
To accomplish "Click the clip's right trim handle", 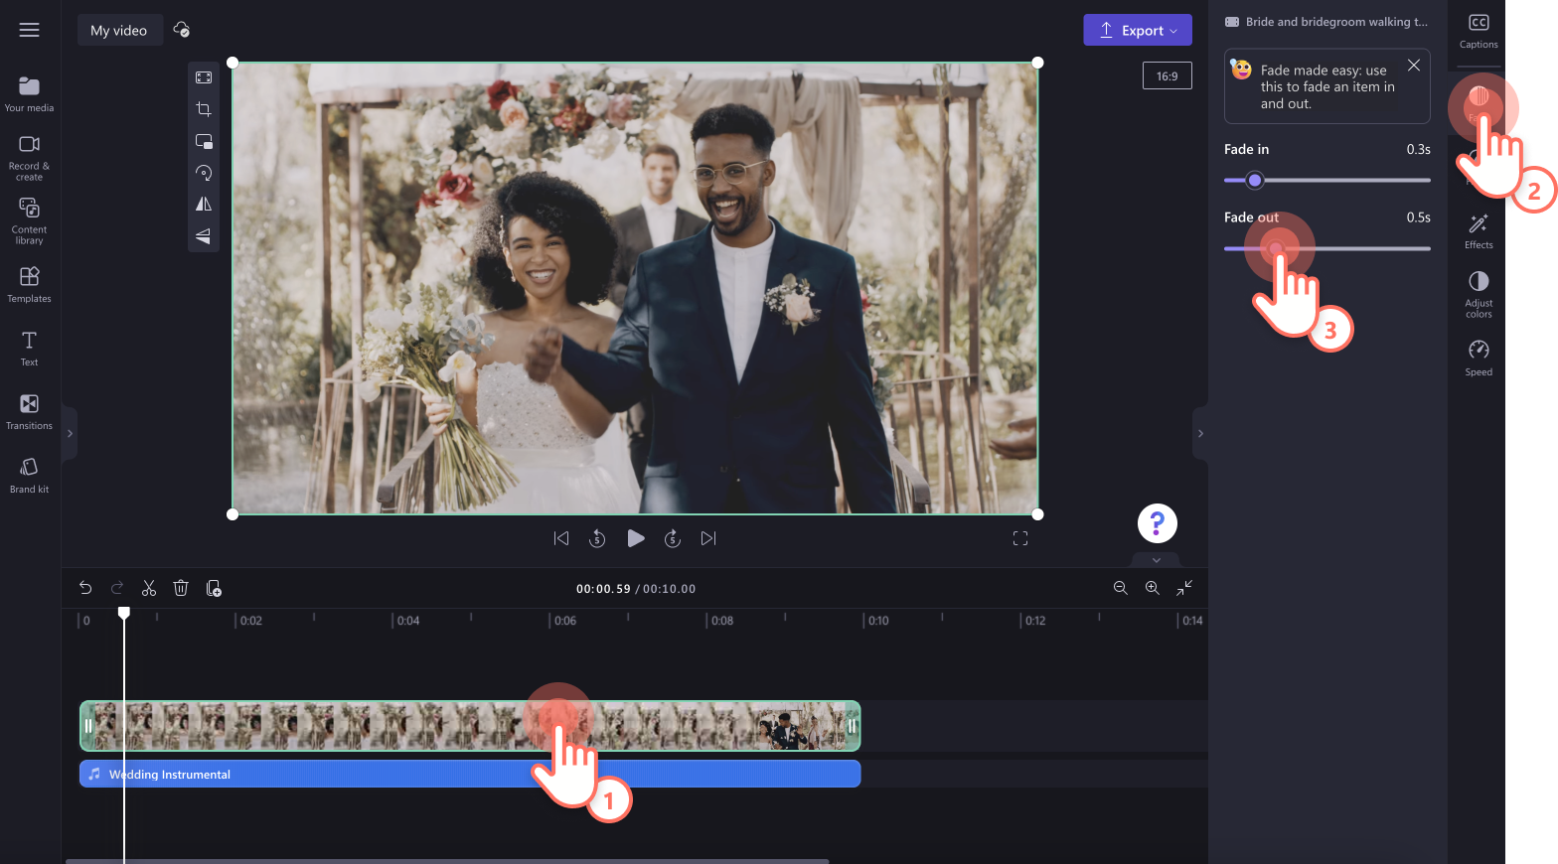I will (852, 726).
